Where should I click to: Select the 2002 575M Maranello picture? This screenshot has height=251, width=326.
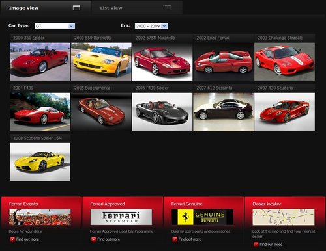[162, 62]
